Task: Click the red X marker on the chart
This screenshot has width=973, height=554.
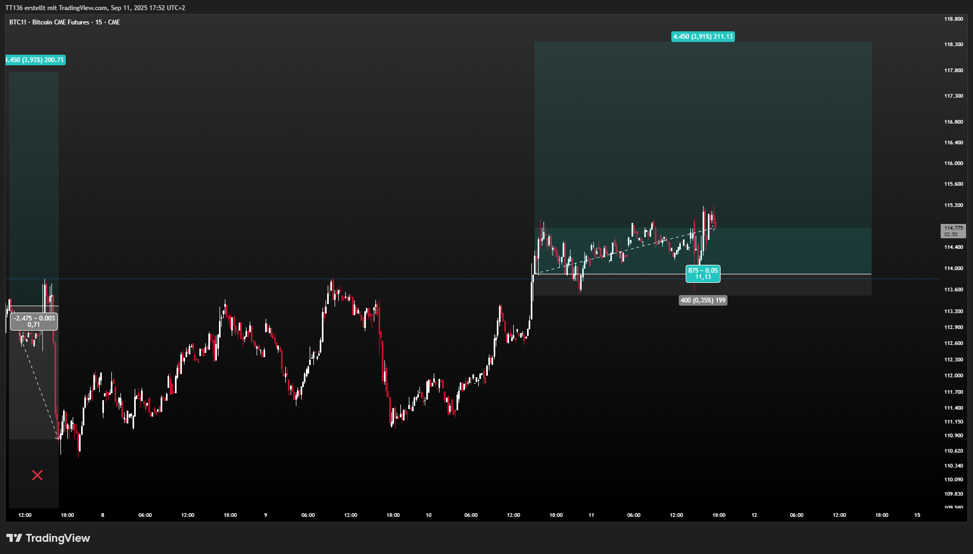Action: (x=37, y=475)
